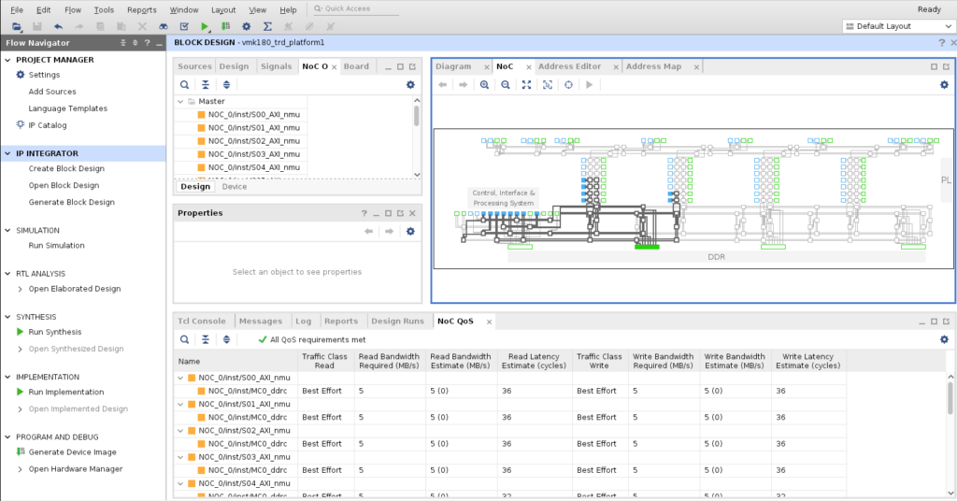The height and width of the screenshot is (501, 957).
Task: Click collapse all icon in NoC QoS toolbar
Action: pos(206,339)
